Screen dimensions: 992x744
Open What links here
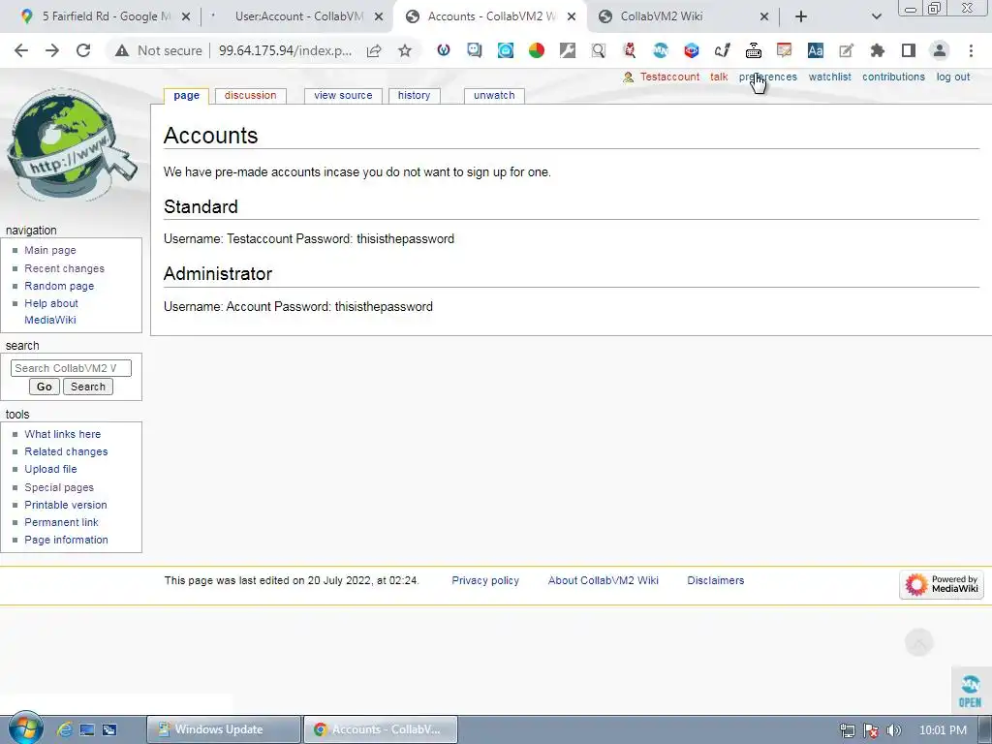click(x=63, y=435)
